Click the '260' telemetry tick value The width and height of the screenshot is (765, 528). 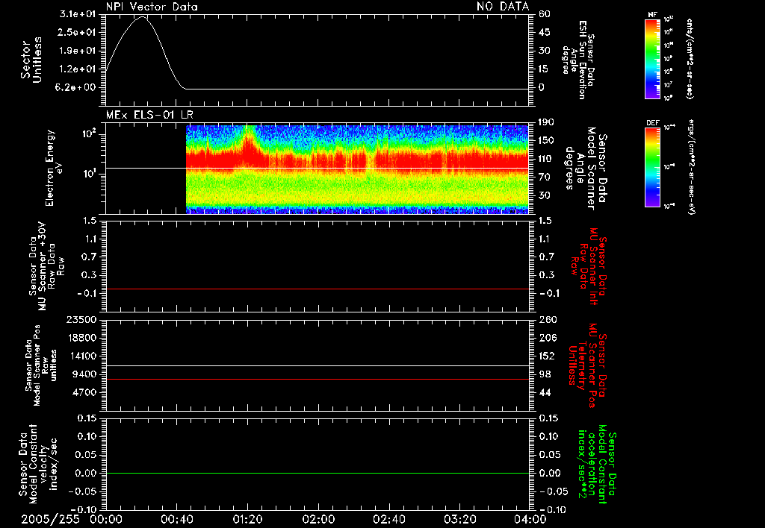pyautogui.click(x=548, y=320)
